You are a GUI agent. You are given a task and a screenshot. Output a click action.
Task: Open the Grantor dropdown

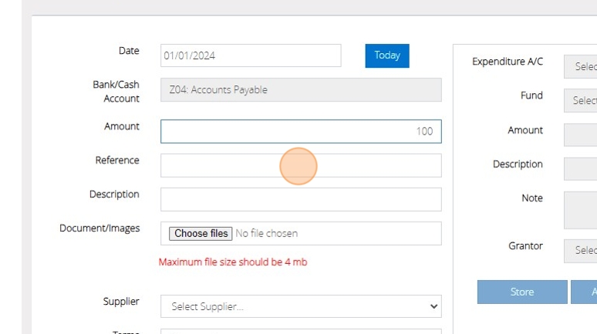coord(580,251)
